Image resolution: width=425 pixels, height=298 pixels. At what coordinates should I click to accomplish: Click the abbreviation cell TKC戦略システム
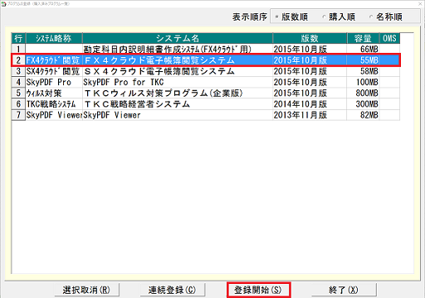[x=54, y=104]
